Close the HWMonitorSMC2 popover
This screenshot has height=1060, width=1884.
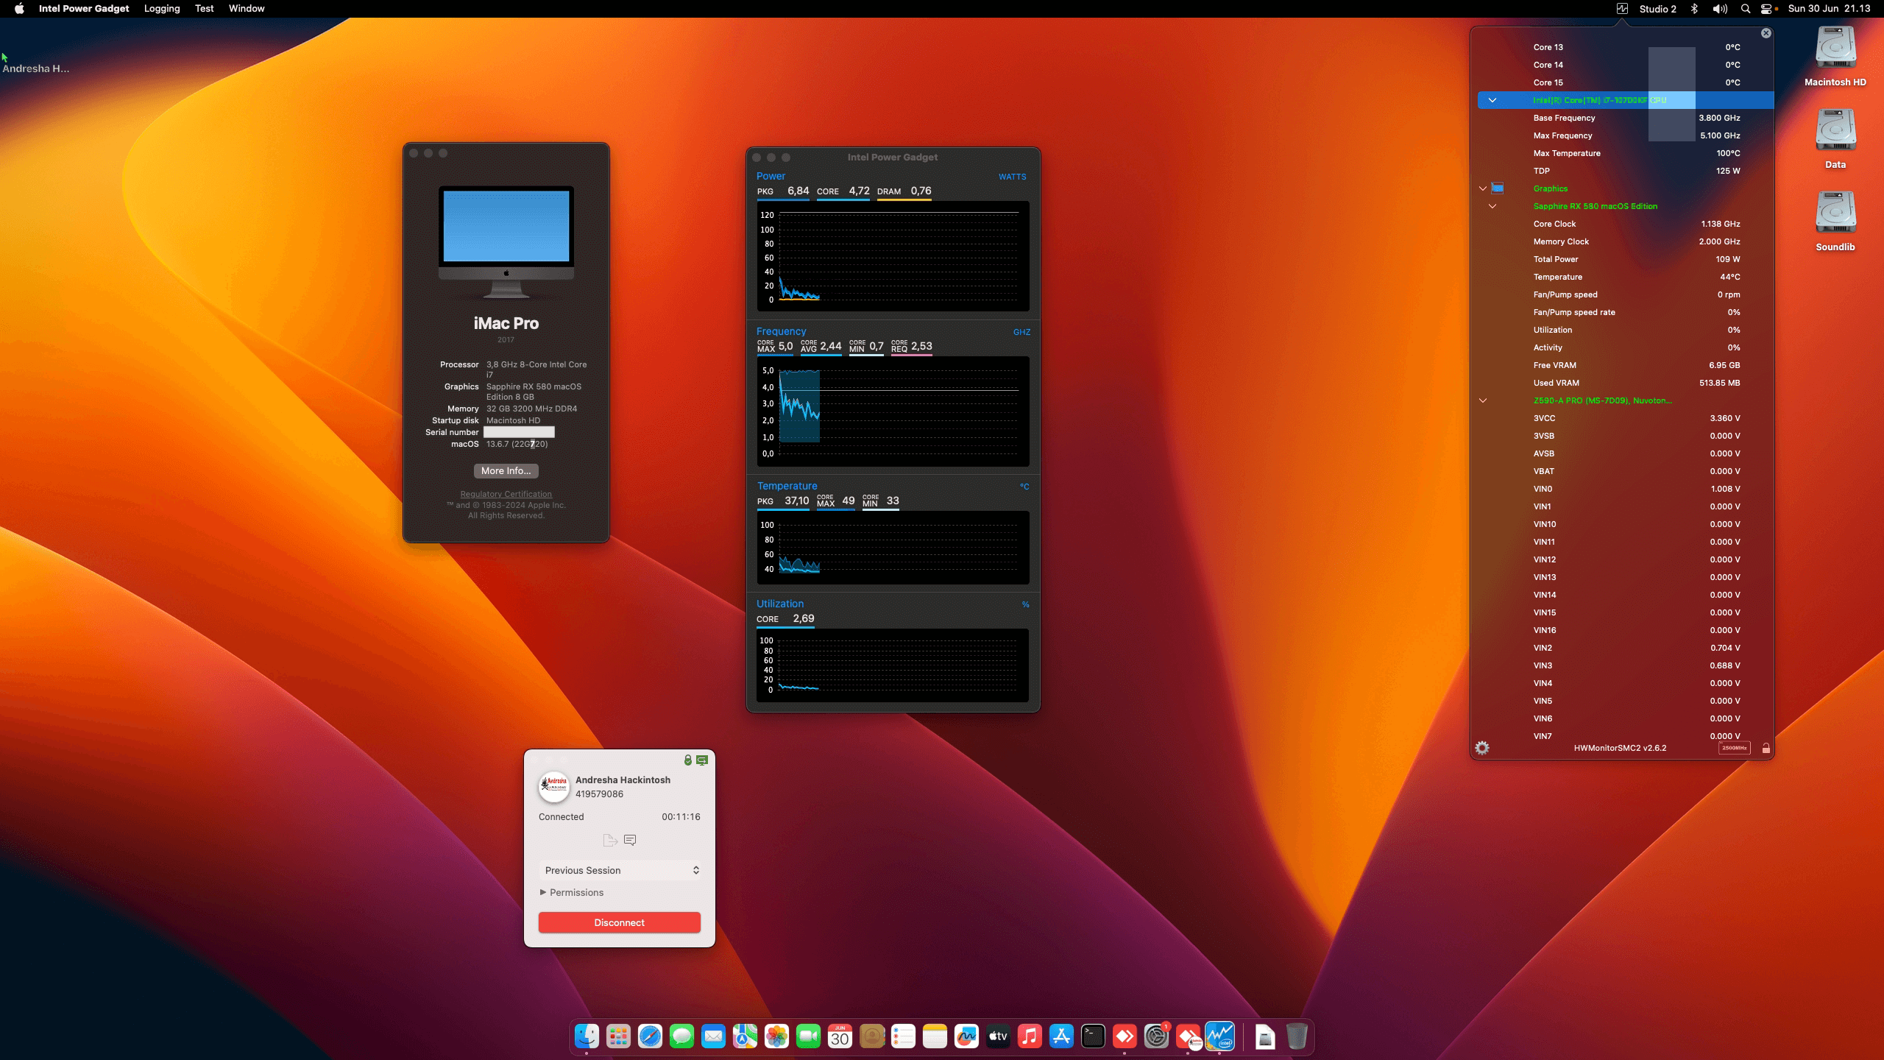pyautogui.click(x=1766, y=33)
